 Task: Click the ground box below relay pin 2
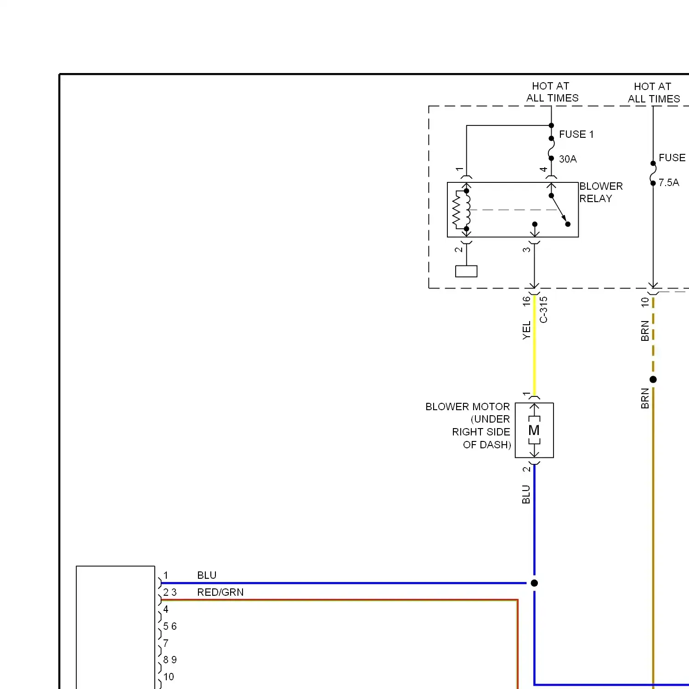click(x=466, y=271)
